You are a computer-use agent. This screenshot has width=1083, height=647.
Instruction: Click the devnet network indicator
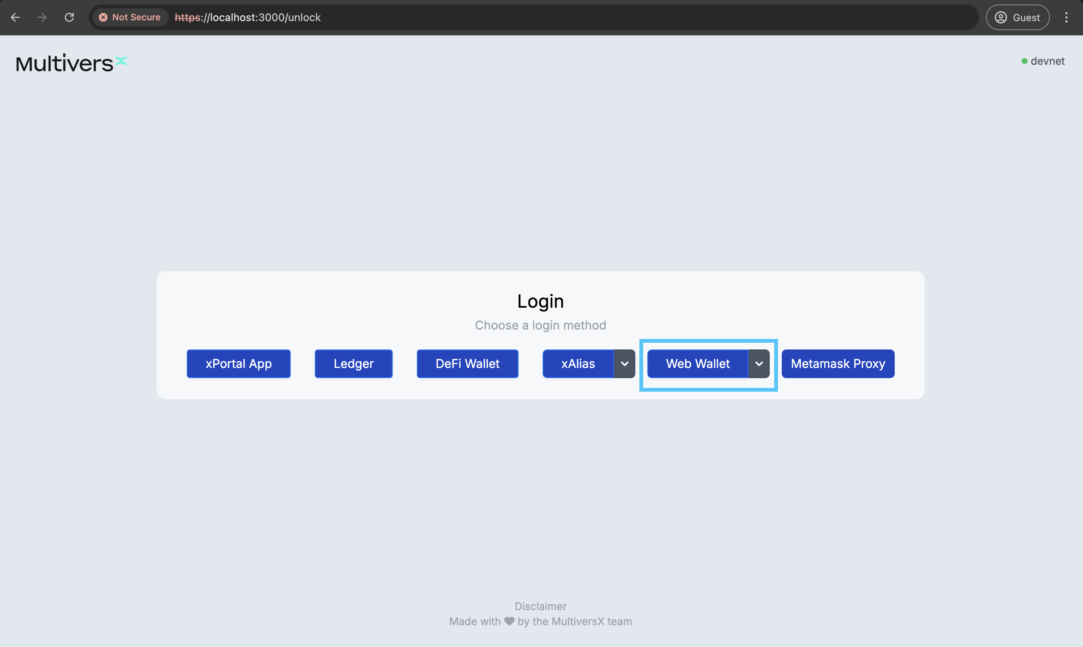pos(1042,61)
